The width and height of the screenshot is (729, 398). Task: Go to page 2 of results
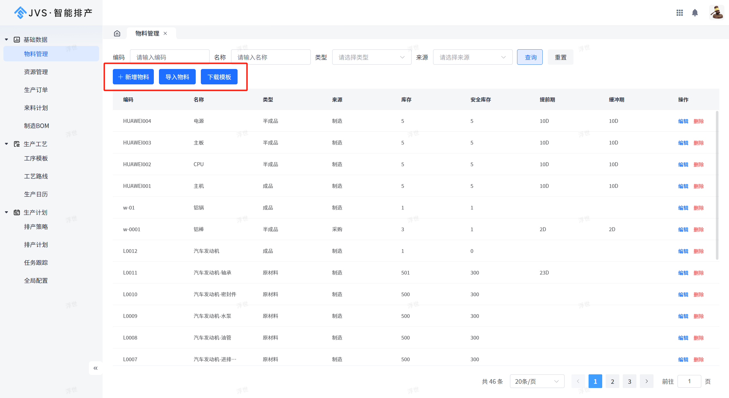click(x=612, y=381)
